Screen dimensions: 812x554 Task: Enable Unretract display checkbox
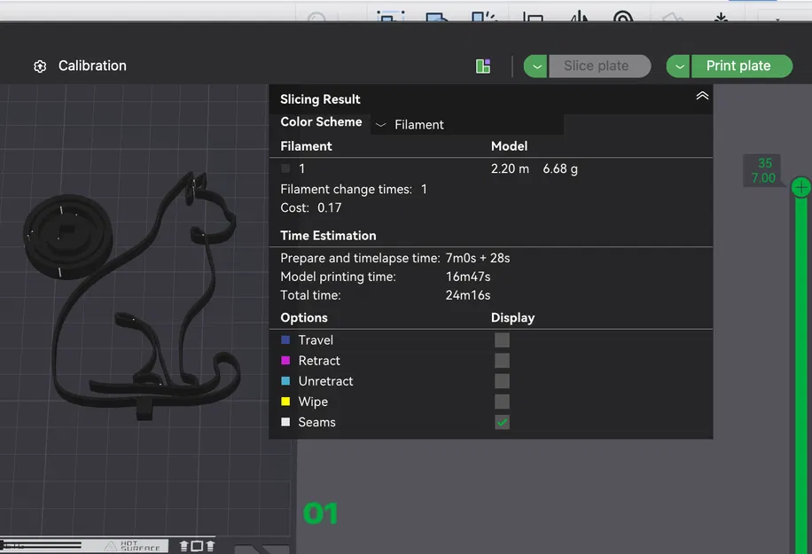point(502,381)
